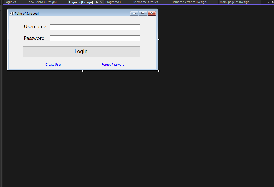Switch to the Program.cs tab

point(113,2)
